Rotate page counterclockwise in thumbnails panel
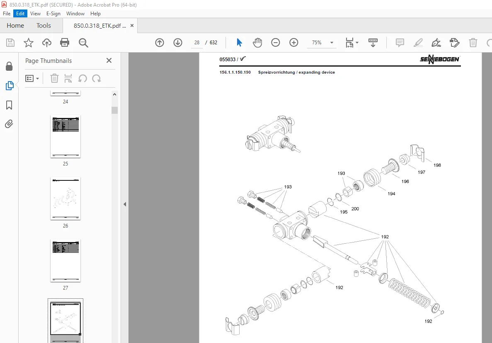Image resolution: width=492 pixels, height=343 pixels. point(82,78)
